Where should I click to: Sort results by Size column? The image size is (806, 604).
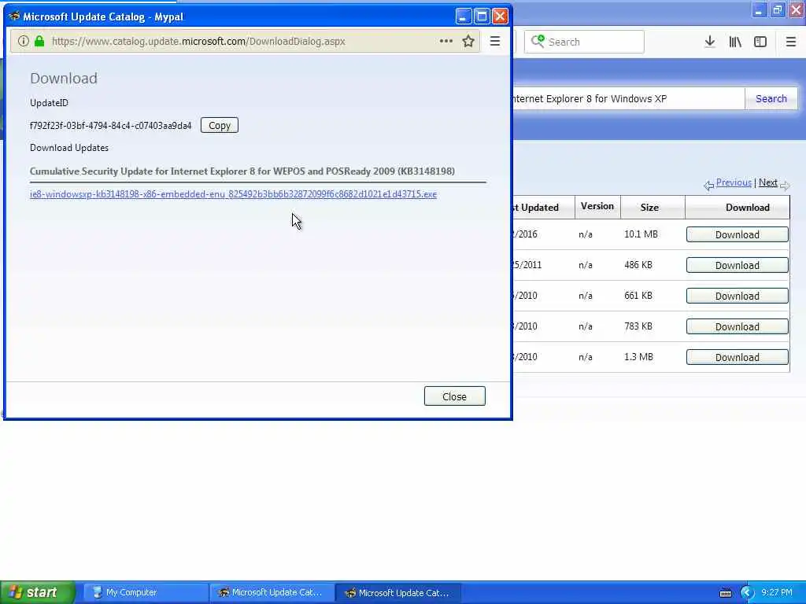point(649,208)
